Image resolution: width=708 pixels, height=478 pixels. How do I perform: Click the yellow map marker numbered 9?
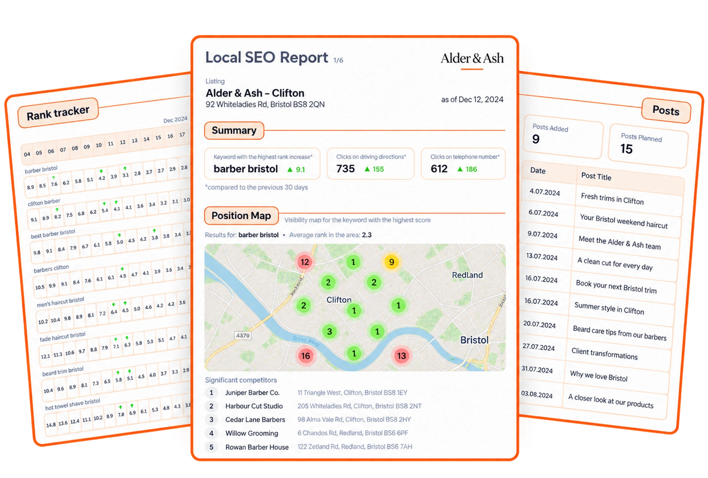point(391,262)
